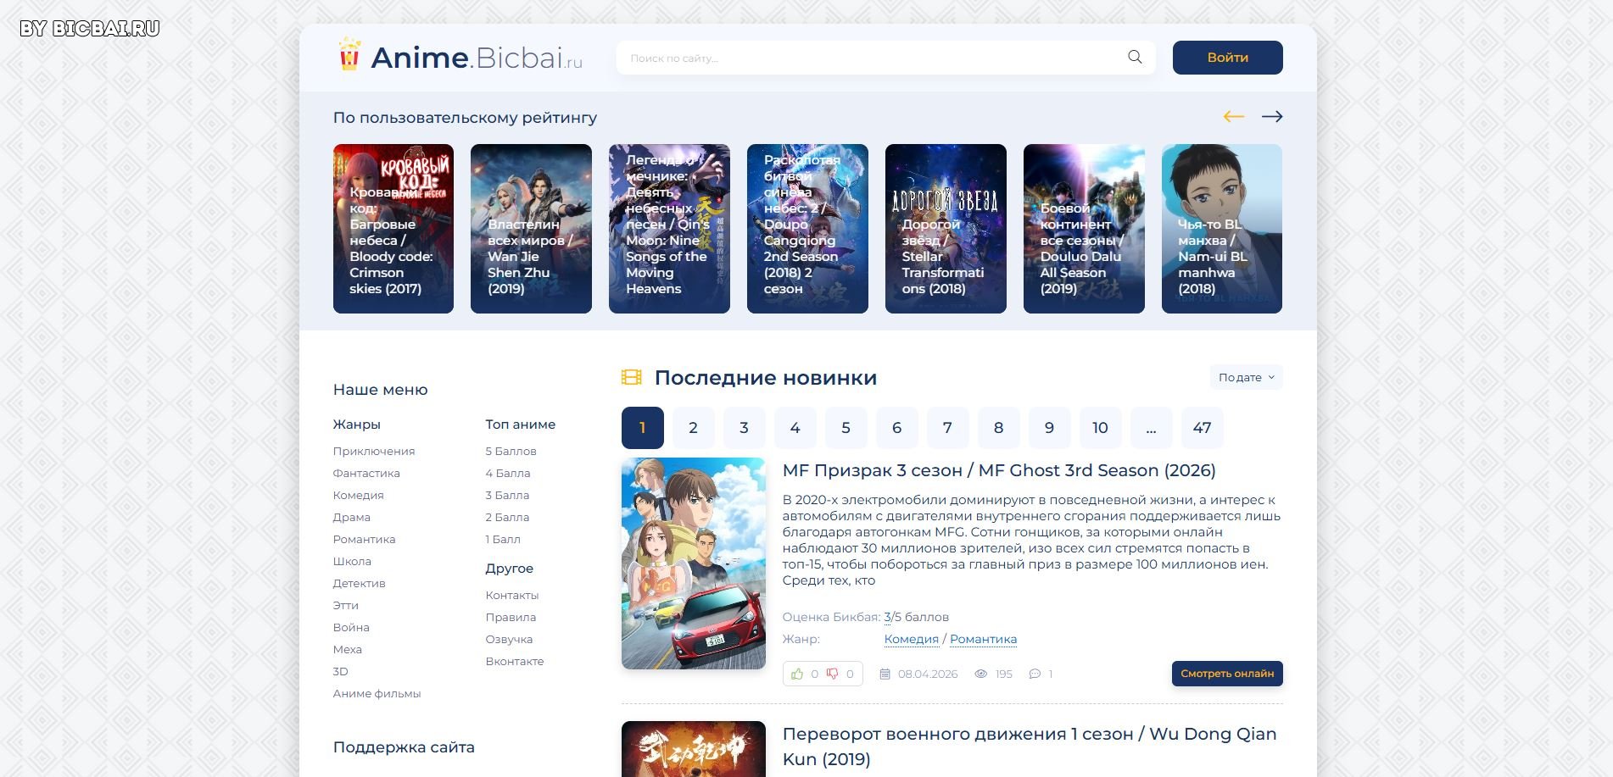Viewport: 1613px width, 777px height.
Task: Click the search magnifier icon
Action: (1135, 58)
